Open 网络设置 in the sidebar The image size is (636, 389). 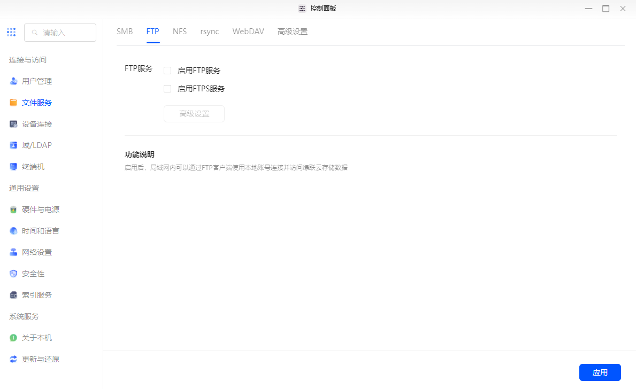(x=37, y=252)
